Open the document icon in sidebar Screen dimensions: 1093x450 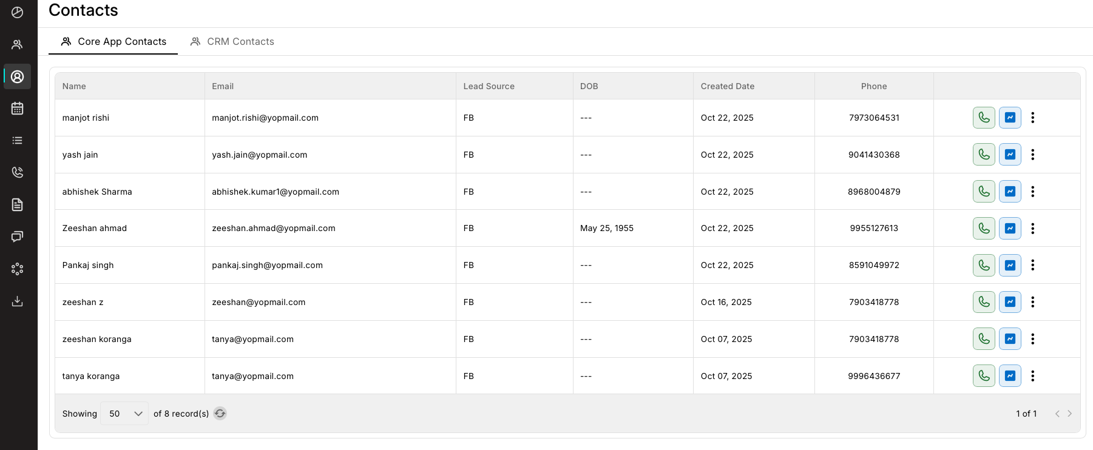[18, 205]
